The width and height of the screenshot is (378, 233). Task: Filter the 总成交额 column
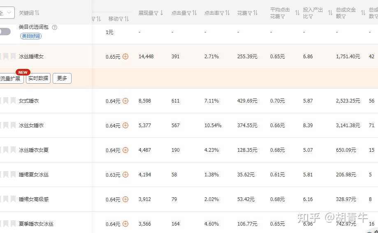344,16
